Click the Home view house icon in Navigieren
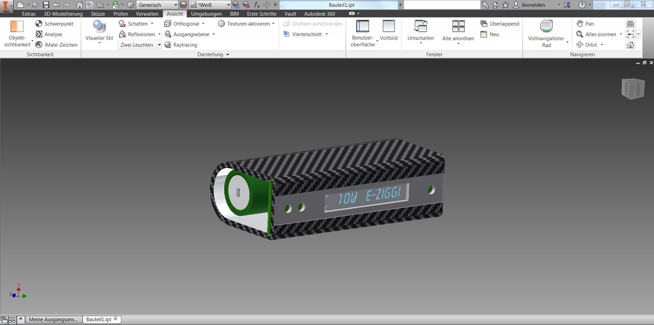654x325 pixels. pos(630,45)
